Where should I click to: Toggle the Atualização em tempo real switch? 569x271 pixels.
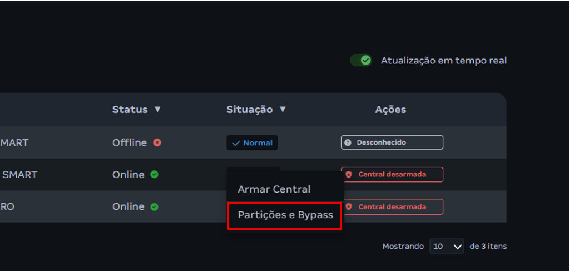(x=361, y=60)
